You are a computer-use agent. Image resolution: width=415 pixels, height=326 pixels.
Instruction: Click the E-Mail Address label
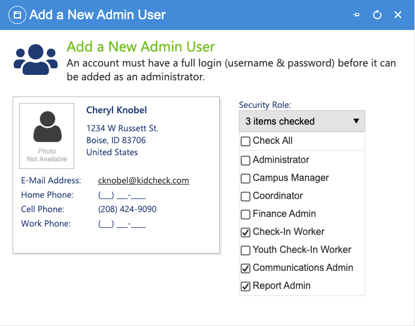pyautogui.click(x=51, y=180)
